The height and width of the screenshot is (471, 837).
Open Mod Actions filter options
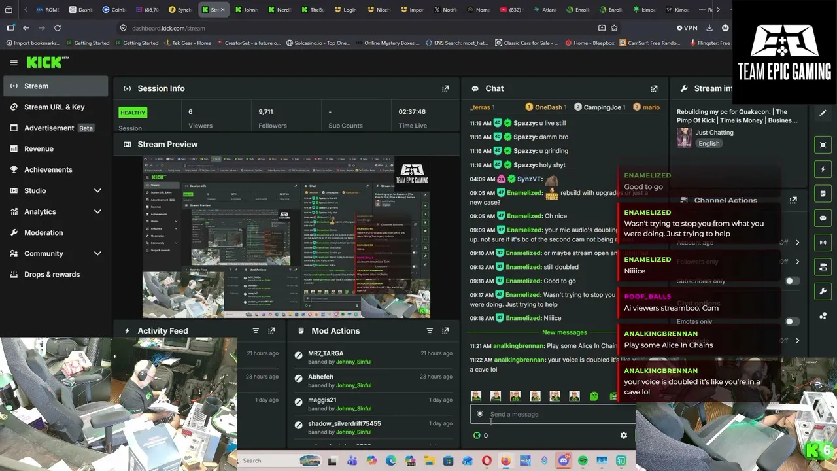point(430,331)
